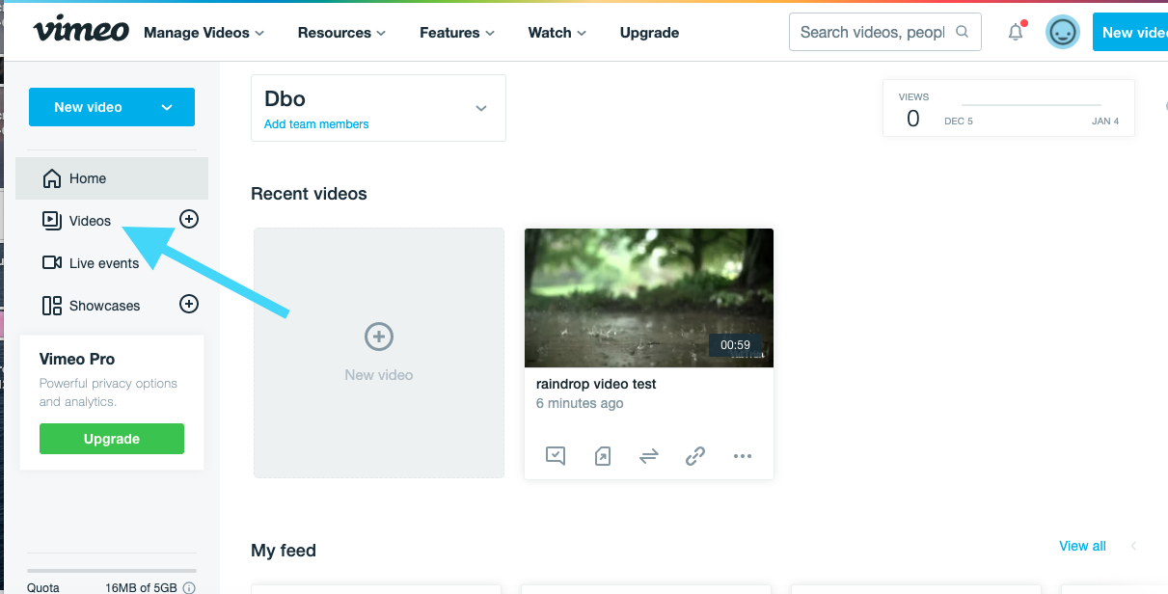Open the New video dropdown arrow in sidebar
Viewport: 1168px width, 594px height.
(167, 107)
